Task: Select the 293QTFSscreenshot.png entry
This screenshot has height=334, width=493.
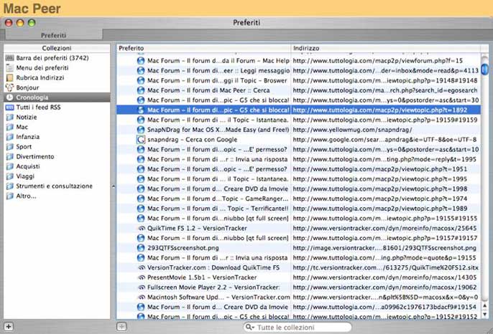Action: (183, 248)
